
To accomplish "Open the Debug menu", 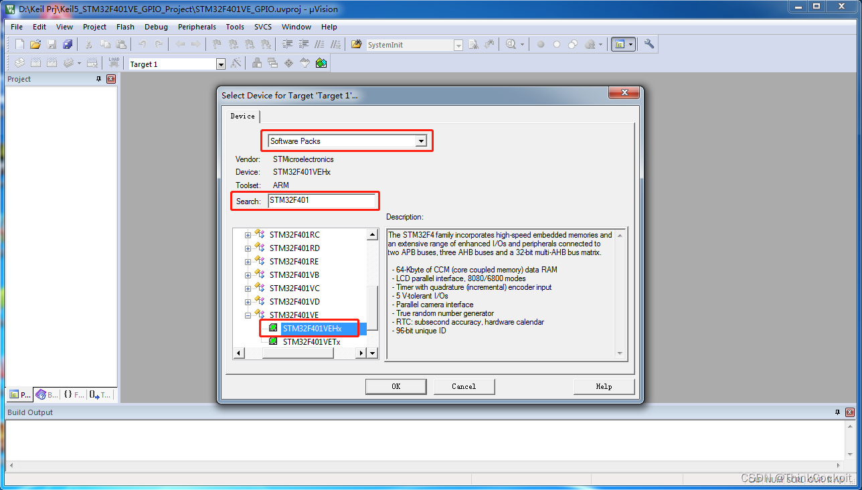I will click(156, 27).
